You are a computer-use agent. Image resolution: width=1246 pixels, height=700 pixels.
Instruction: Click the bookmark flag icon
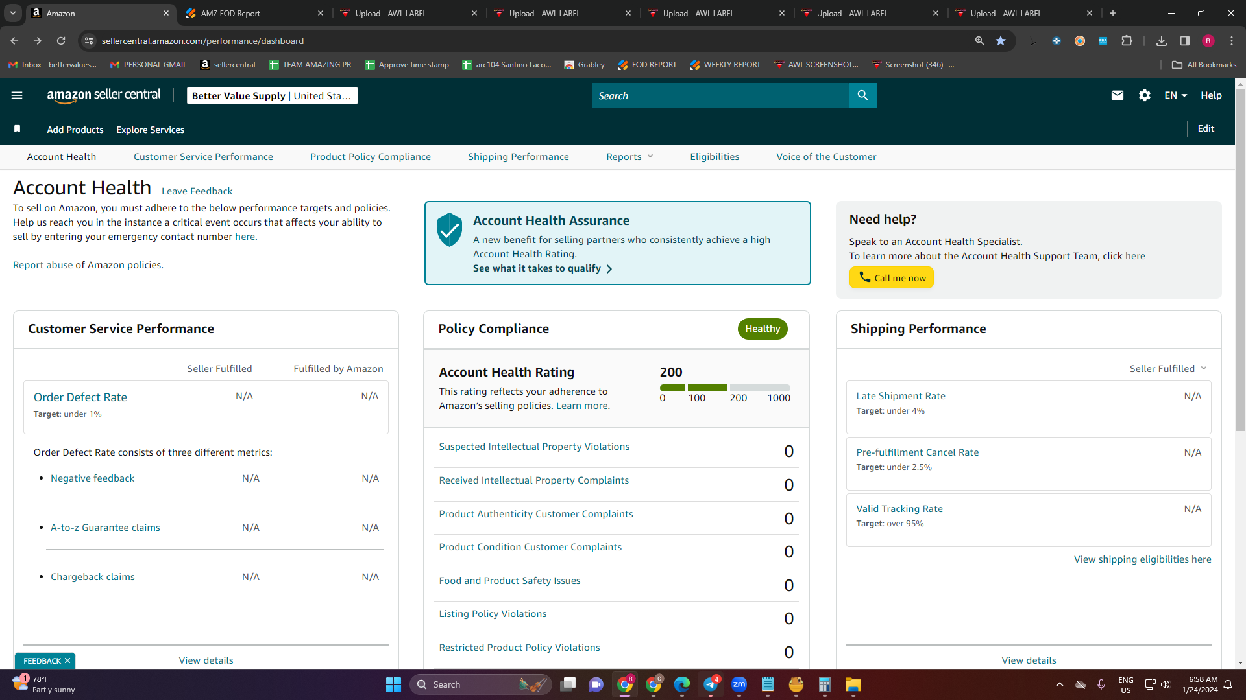tap(18, 129)
